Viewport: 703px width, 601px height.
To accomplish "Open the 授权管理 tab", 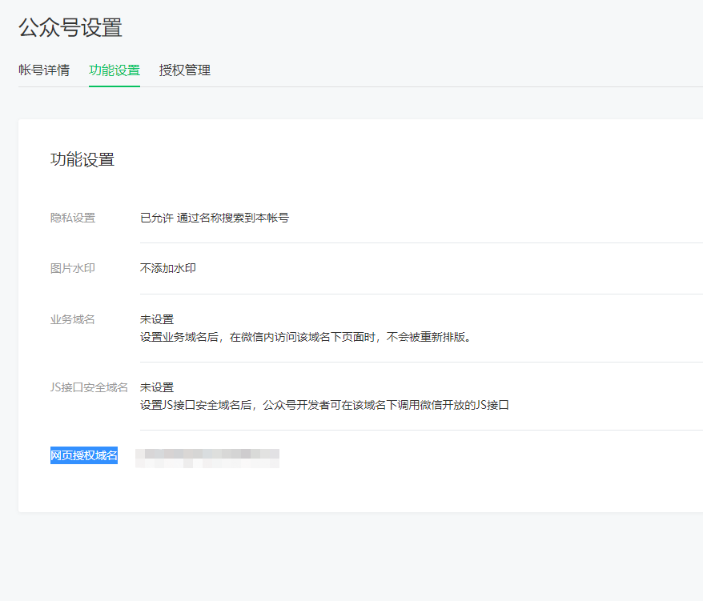I will (x=185, y=70).
